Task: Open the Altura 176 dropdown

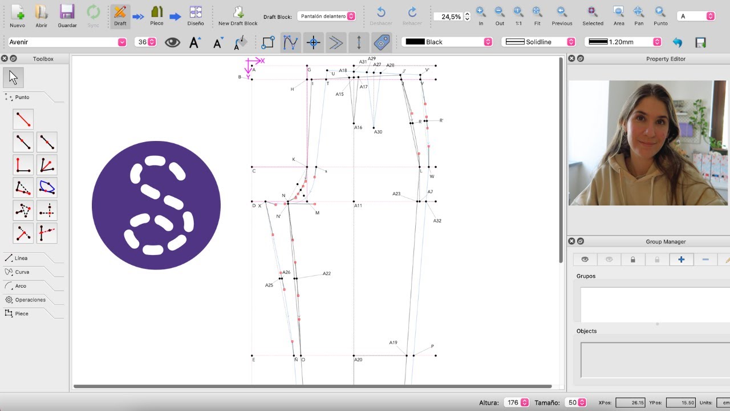Action: tap(516, 402)
